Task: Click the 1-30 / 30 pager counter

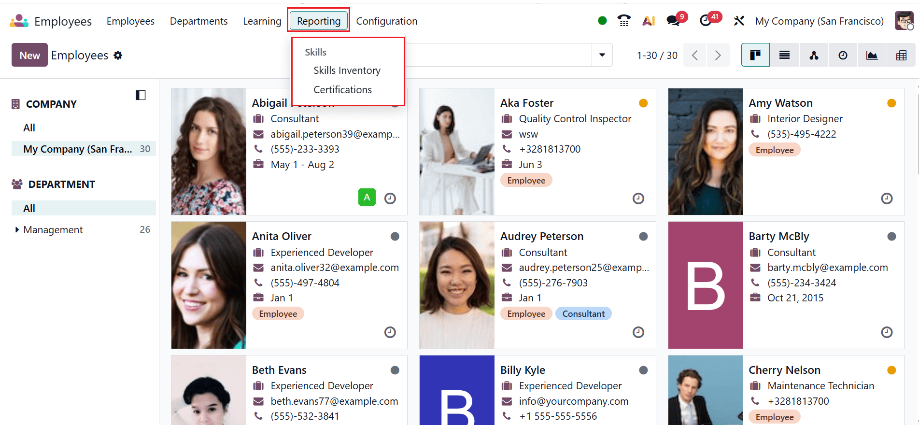Action: 657,56
